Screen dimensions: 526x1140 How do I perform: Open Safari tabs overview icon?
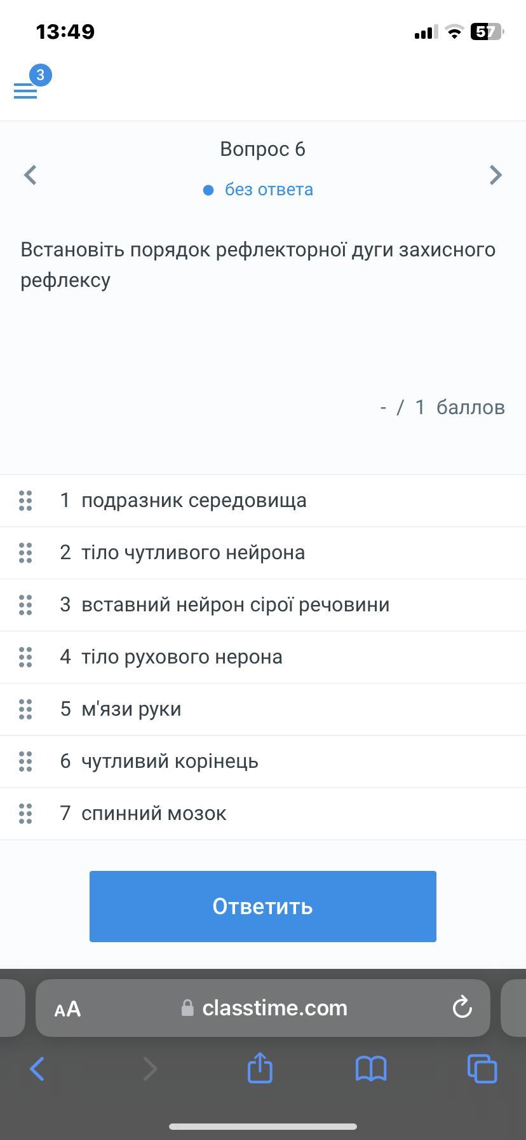(482, 1068)
